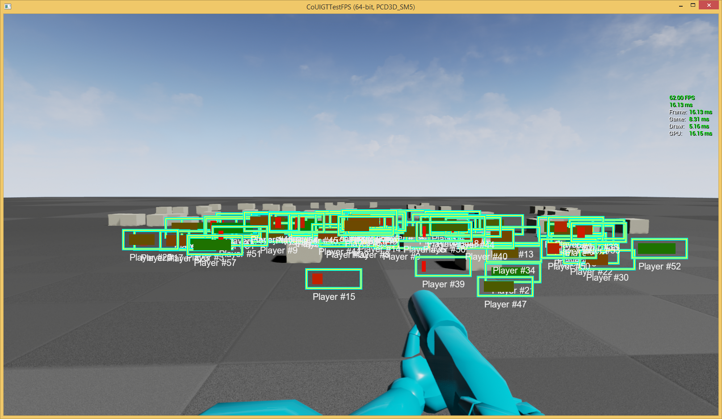
Task: Click the Player #57 name label
Action: tap(215, 264)
